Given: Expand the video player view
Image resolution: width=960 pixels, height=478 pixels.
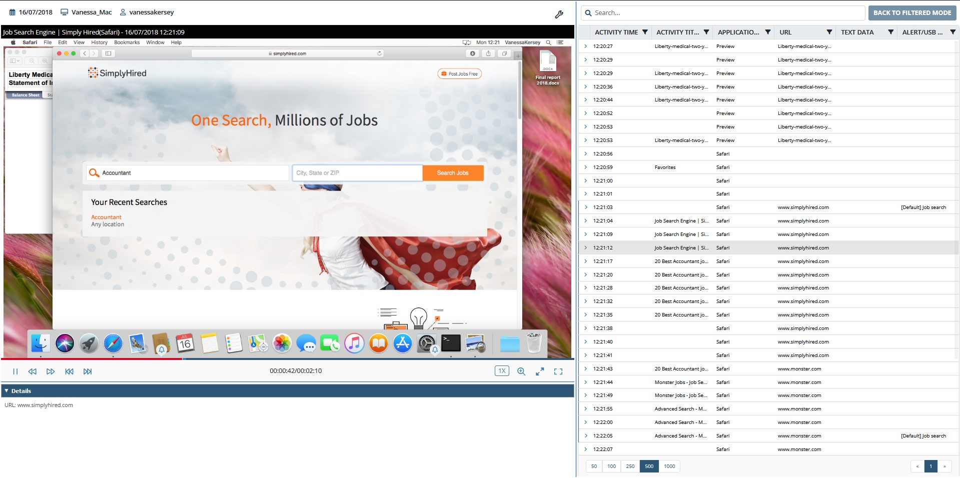Looking at the screenshot, I should (x=540, y=371).
